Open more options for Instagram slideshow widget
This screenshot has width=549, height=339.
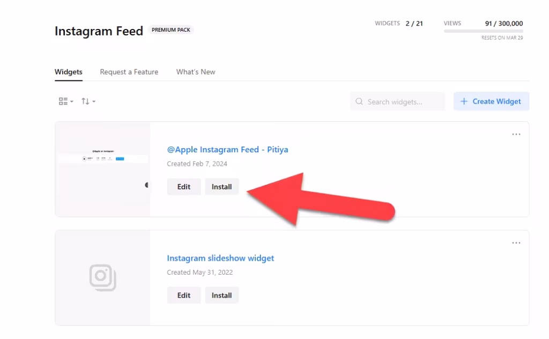516,242
